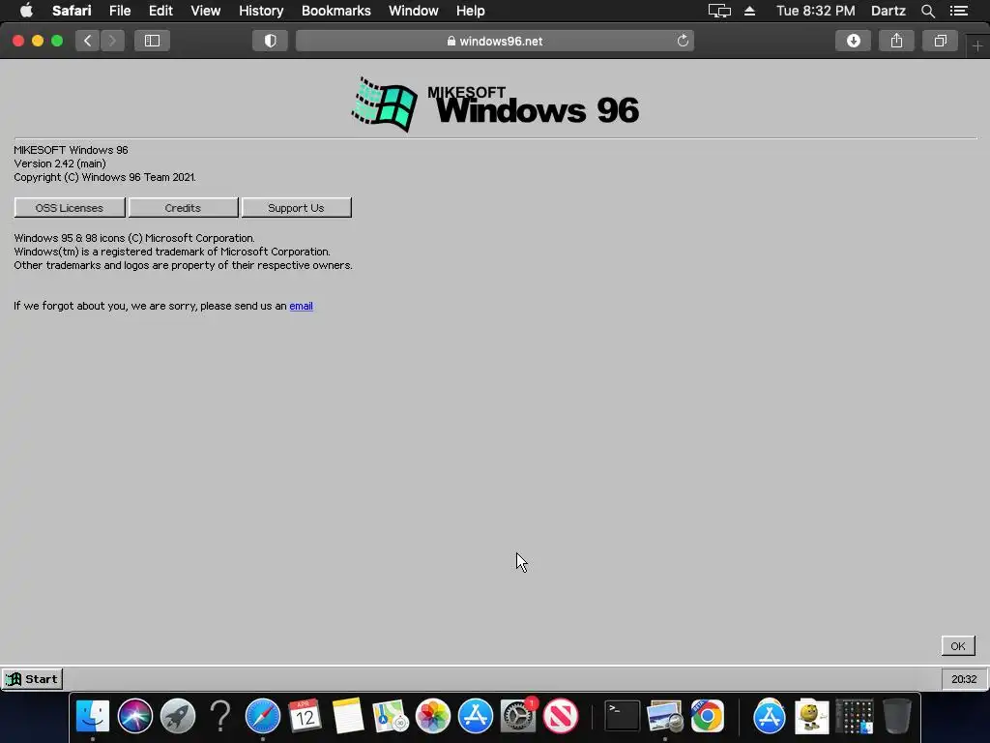990x743 pixels.
Task: Open the Edit menu
Action: point(160,11)
